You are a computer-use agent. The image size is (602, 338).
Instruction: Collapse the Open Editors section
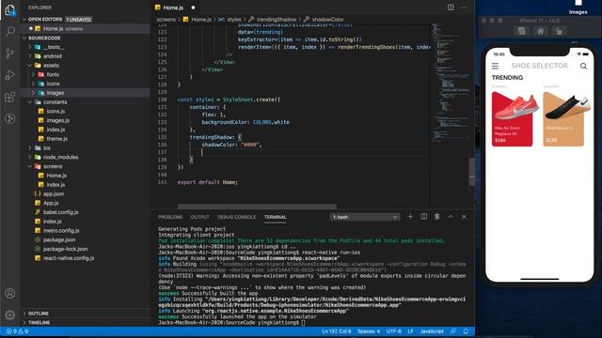[x=24, y=19]
